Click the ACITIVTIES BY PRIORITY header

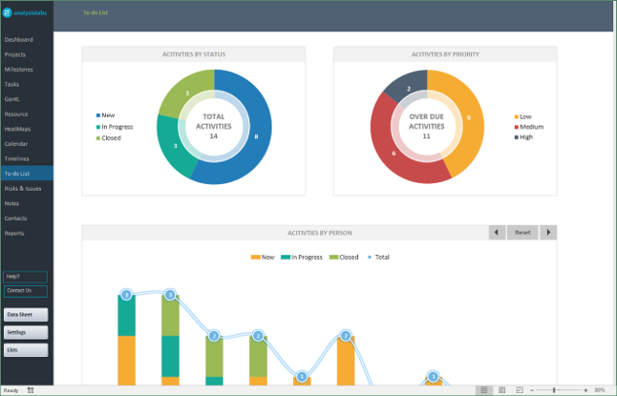click(445, 54)
